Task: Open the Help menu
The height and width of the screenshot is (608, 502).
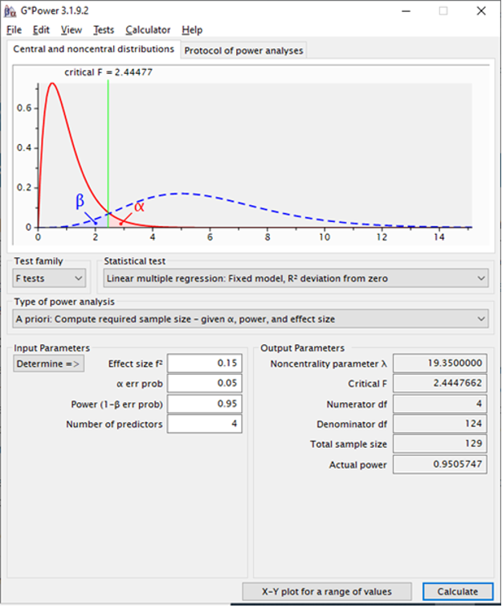Action: (x=192, y=30)
